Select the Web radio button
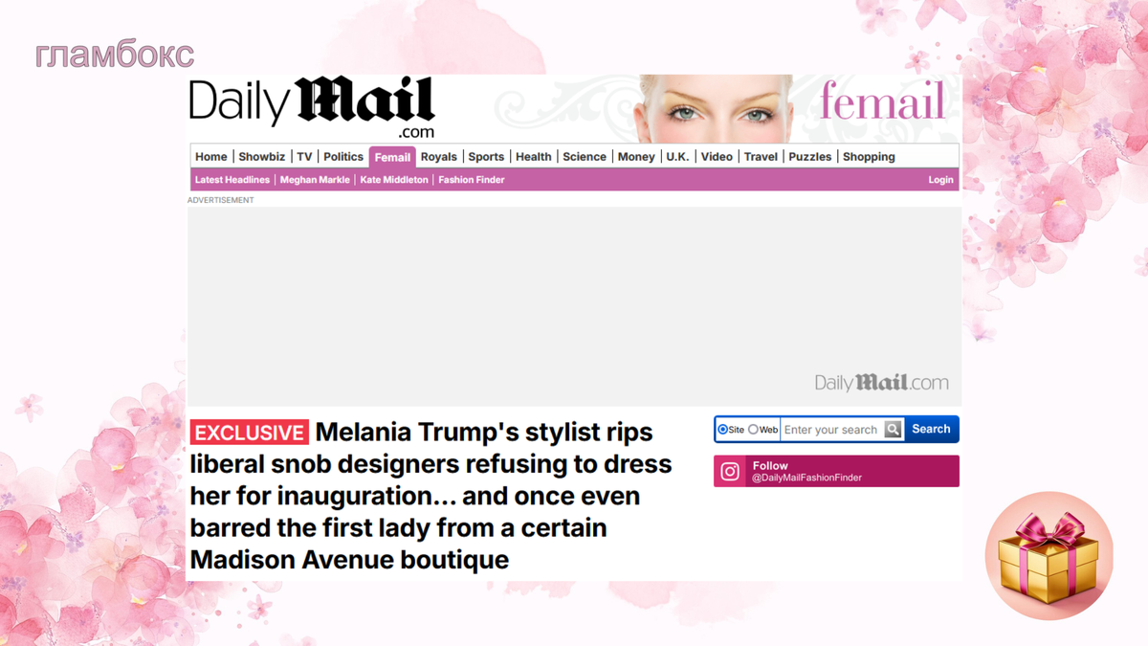Screen dimensions: 1148x646 753,430
